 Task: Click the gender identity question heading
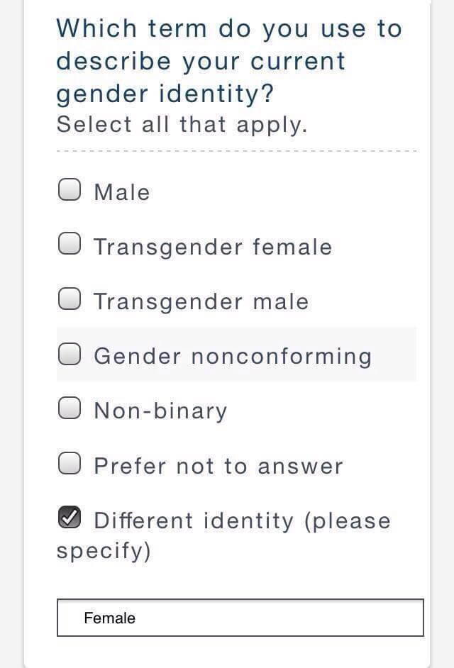(228, 61)
